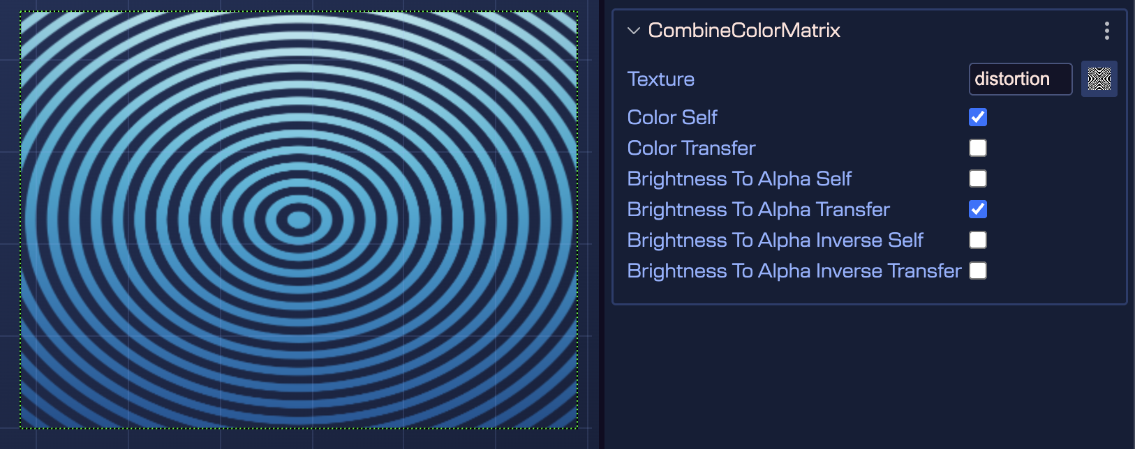1135x449 pixels.
Task: Click the Brightness To Alpha Inverse Self label
Action: pos(776,240)
